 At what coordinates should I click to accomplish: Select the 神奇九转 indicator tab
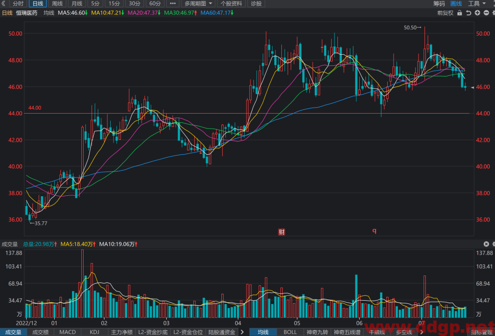pos(317,332)
